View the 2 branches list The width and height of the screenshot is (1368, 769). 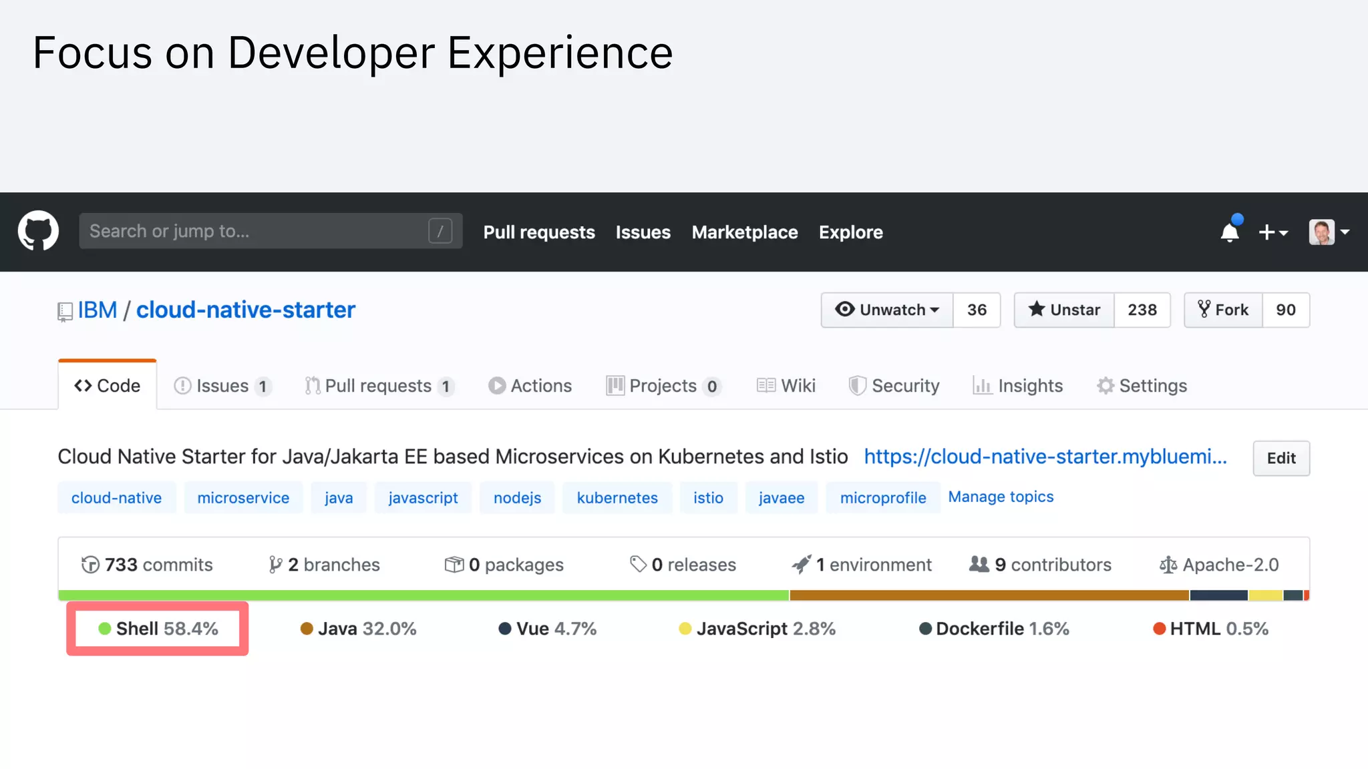point(324,565)
